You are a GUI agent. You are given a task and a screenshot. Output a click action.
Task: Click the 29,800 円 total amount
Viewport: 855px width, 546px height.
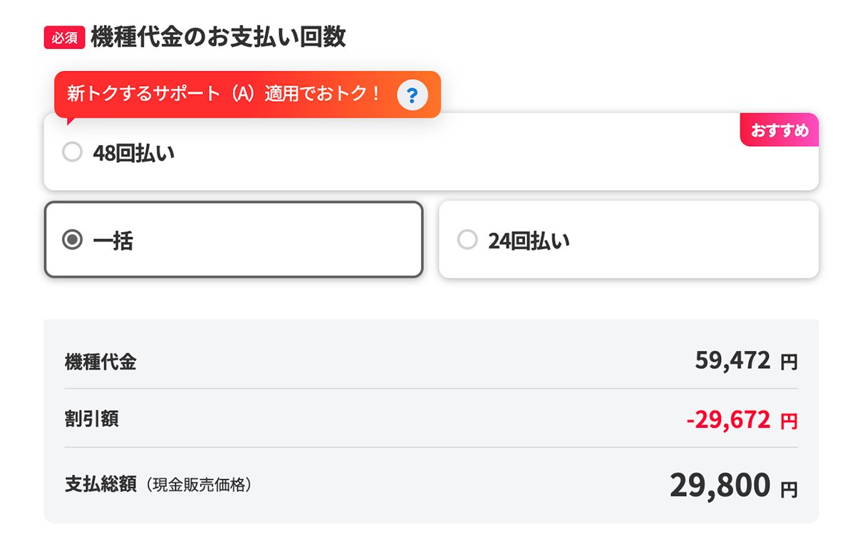[x=720, y=485]
